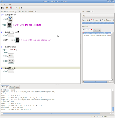The image size is (115, 118).
Task: Click '[sikuli] FileAction.toggleUnitTest' console line
Action: click(x=17, y=109)
